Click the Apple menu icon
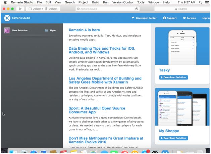This screenshot has height=154, width=211. (x=5, y=2)
